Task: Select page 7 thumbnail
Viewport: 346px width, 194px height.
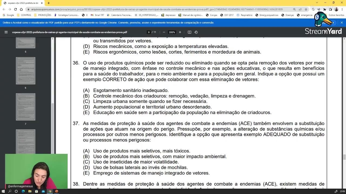Action: (x=25, y=107)
